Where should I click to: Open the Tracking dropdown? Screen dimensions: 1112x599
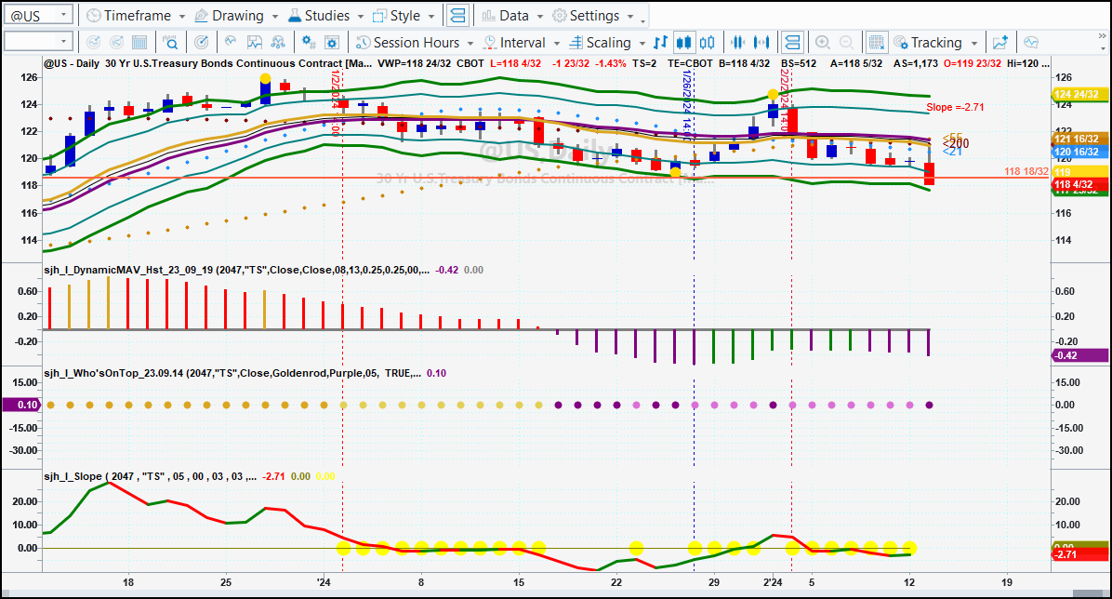(x=936, y=43)
